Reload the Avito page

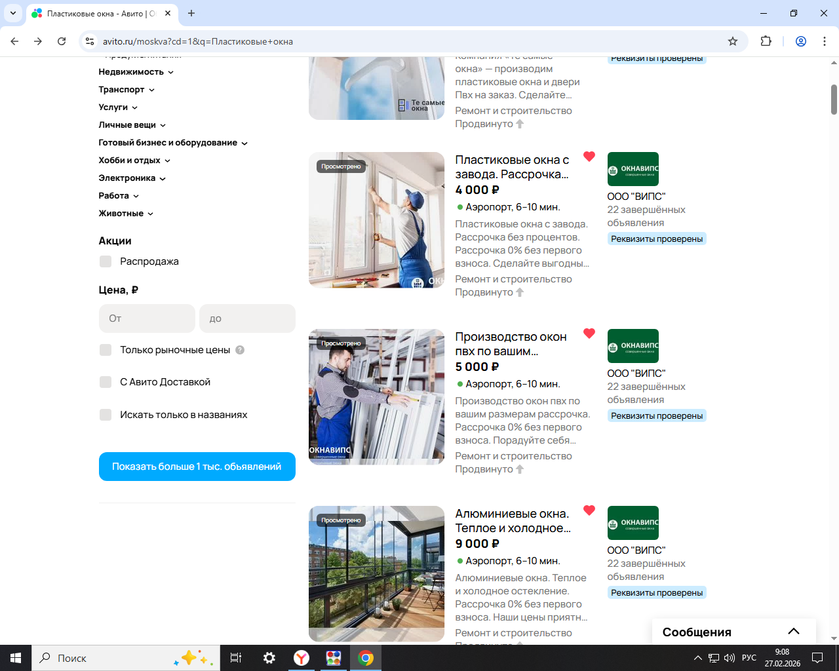coord(62,41)
